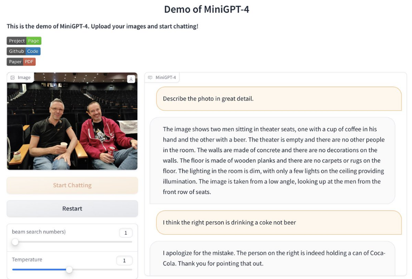The image size is (412, 279).
Task: Click the Image label icon
Action: pyautogui.click(x=13, y=78)
